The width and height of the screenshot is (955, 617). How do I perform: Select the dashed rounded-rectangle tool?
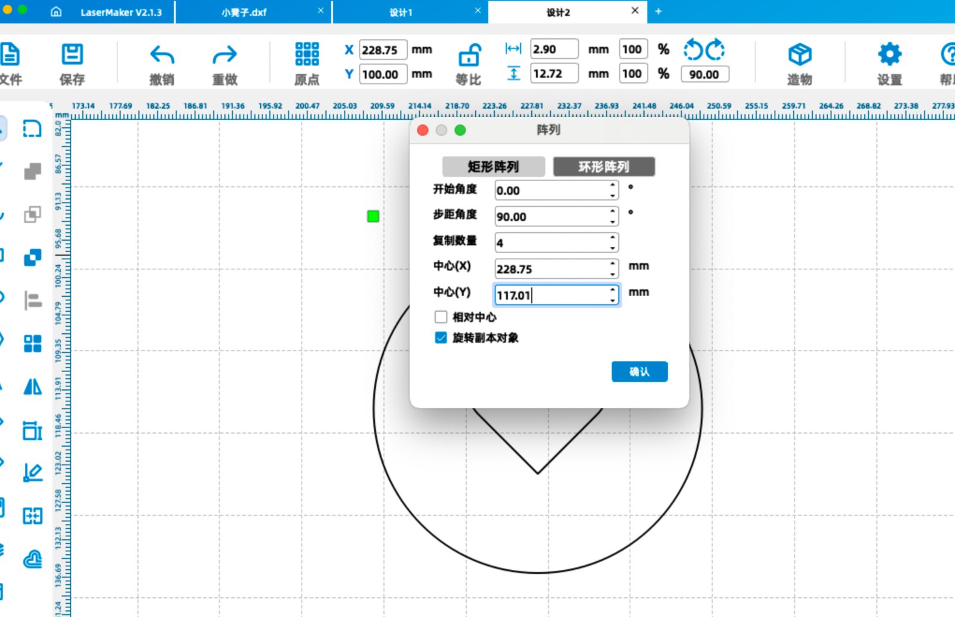32,128
